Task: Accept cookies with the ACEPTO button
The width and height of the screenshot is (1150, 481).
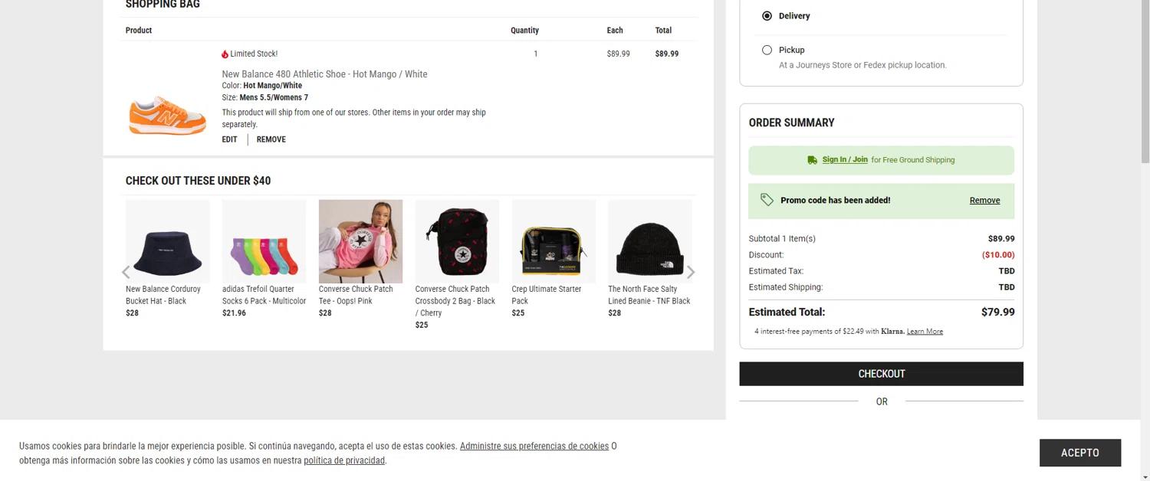Action: point(1079,453)
